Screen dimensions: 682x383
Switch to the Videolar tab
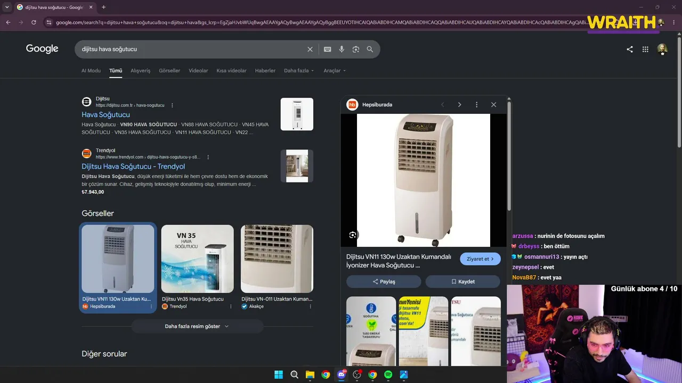point(198,71)
